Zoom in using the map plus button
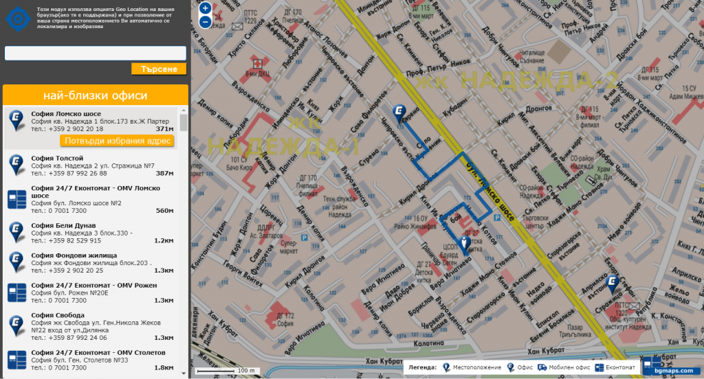Screen dimensions: 704x379 pyautogui.click(x=205, y=8)
